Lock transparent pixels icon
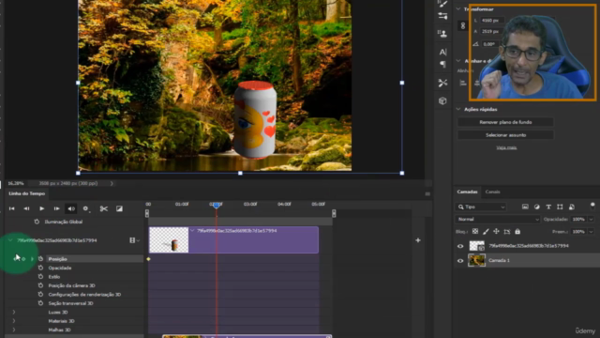Viewport: 600px width, 338px height. (475, 232)
